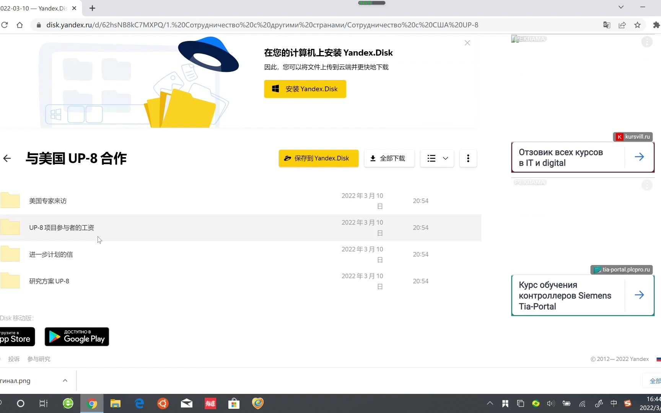The image size is (661, 413).
Task: Download all files with 全部下载 button
Action: (x=389, y=158)
